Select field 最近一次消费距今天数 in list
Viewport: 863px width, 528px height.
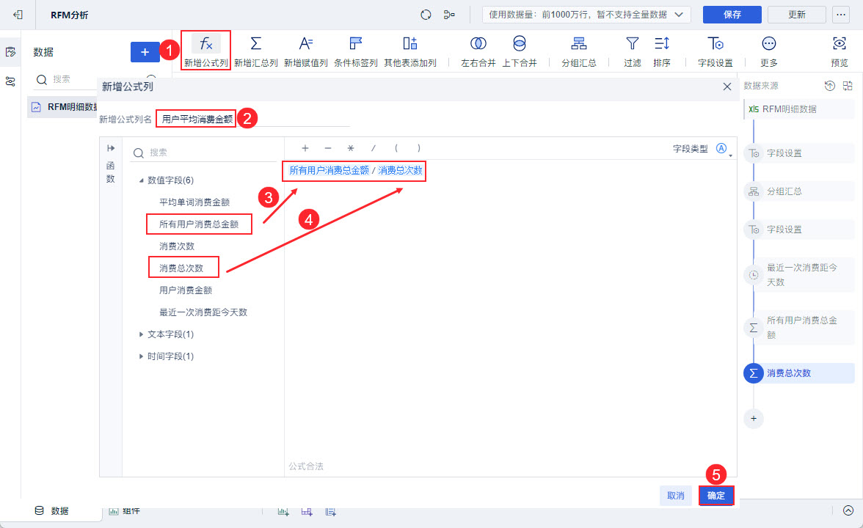tap(203, 312)
